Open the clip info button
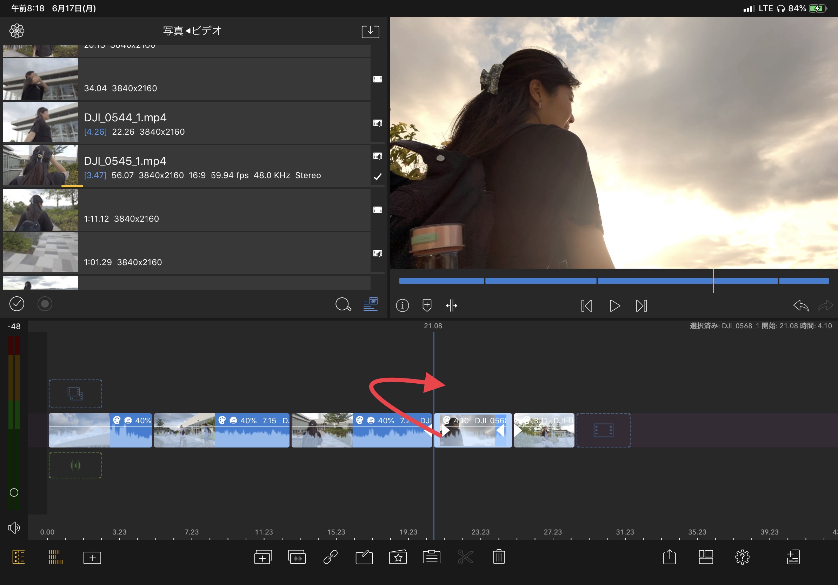838x585 pixels. tap(402, 305)
